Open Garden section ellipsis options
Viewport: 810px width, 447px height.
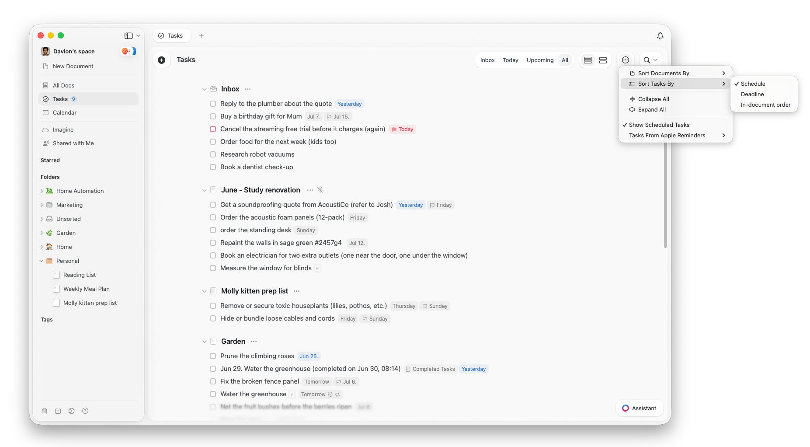pyautogui.click(x=254, y=342)
